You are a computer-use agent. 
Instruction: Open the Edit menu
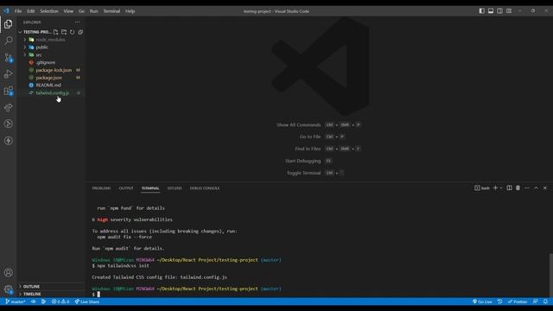click(x=31, y=11)
